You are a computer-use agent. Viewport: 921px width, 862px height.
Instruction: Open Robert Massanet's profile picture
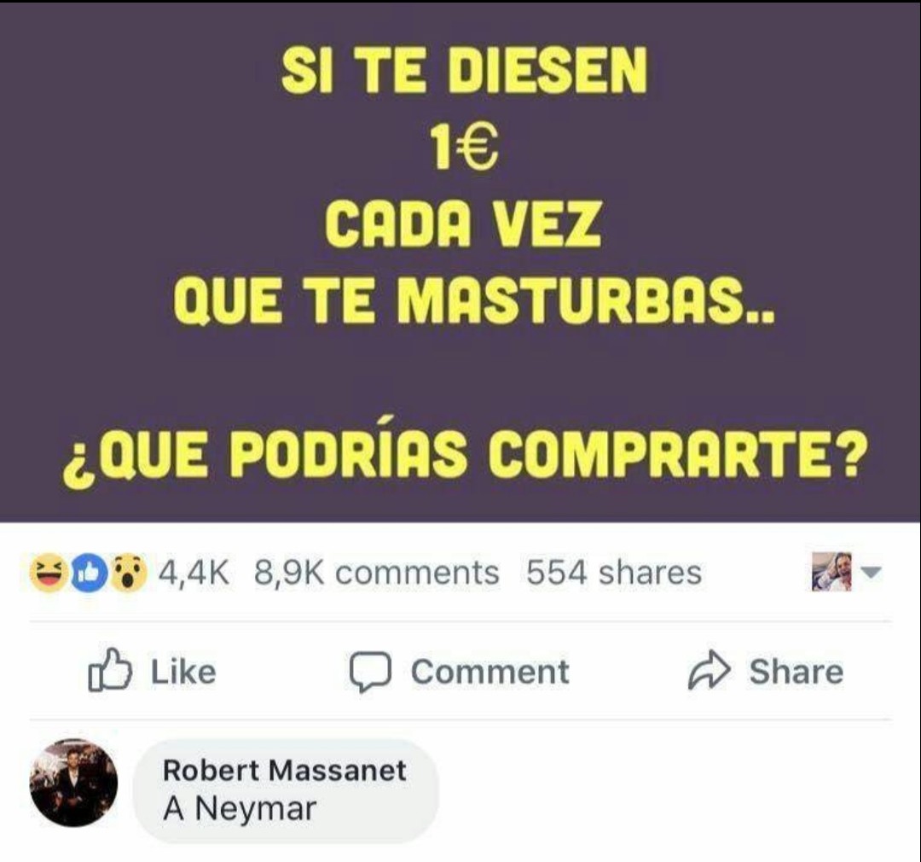(x=73, y=783)
